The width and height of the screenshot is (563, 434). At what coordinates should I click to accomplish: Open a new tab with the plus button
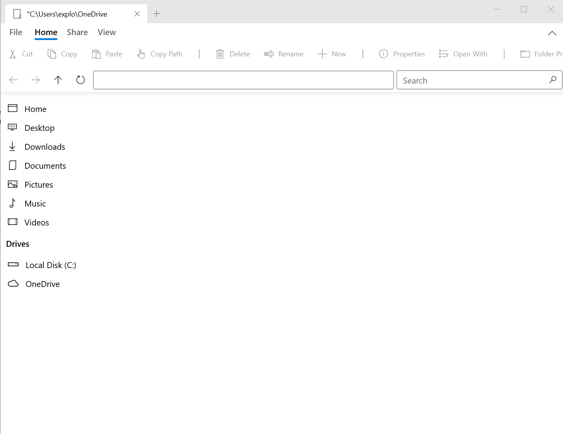coord(156,13)
